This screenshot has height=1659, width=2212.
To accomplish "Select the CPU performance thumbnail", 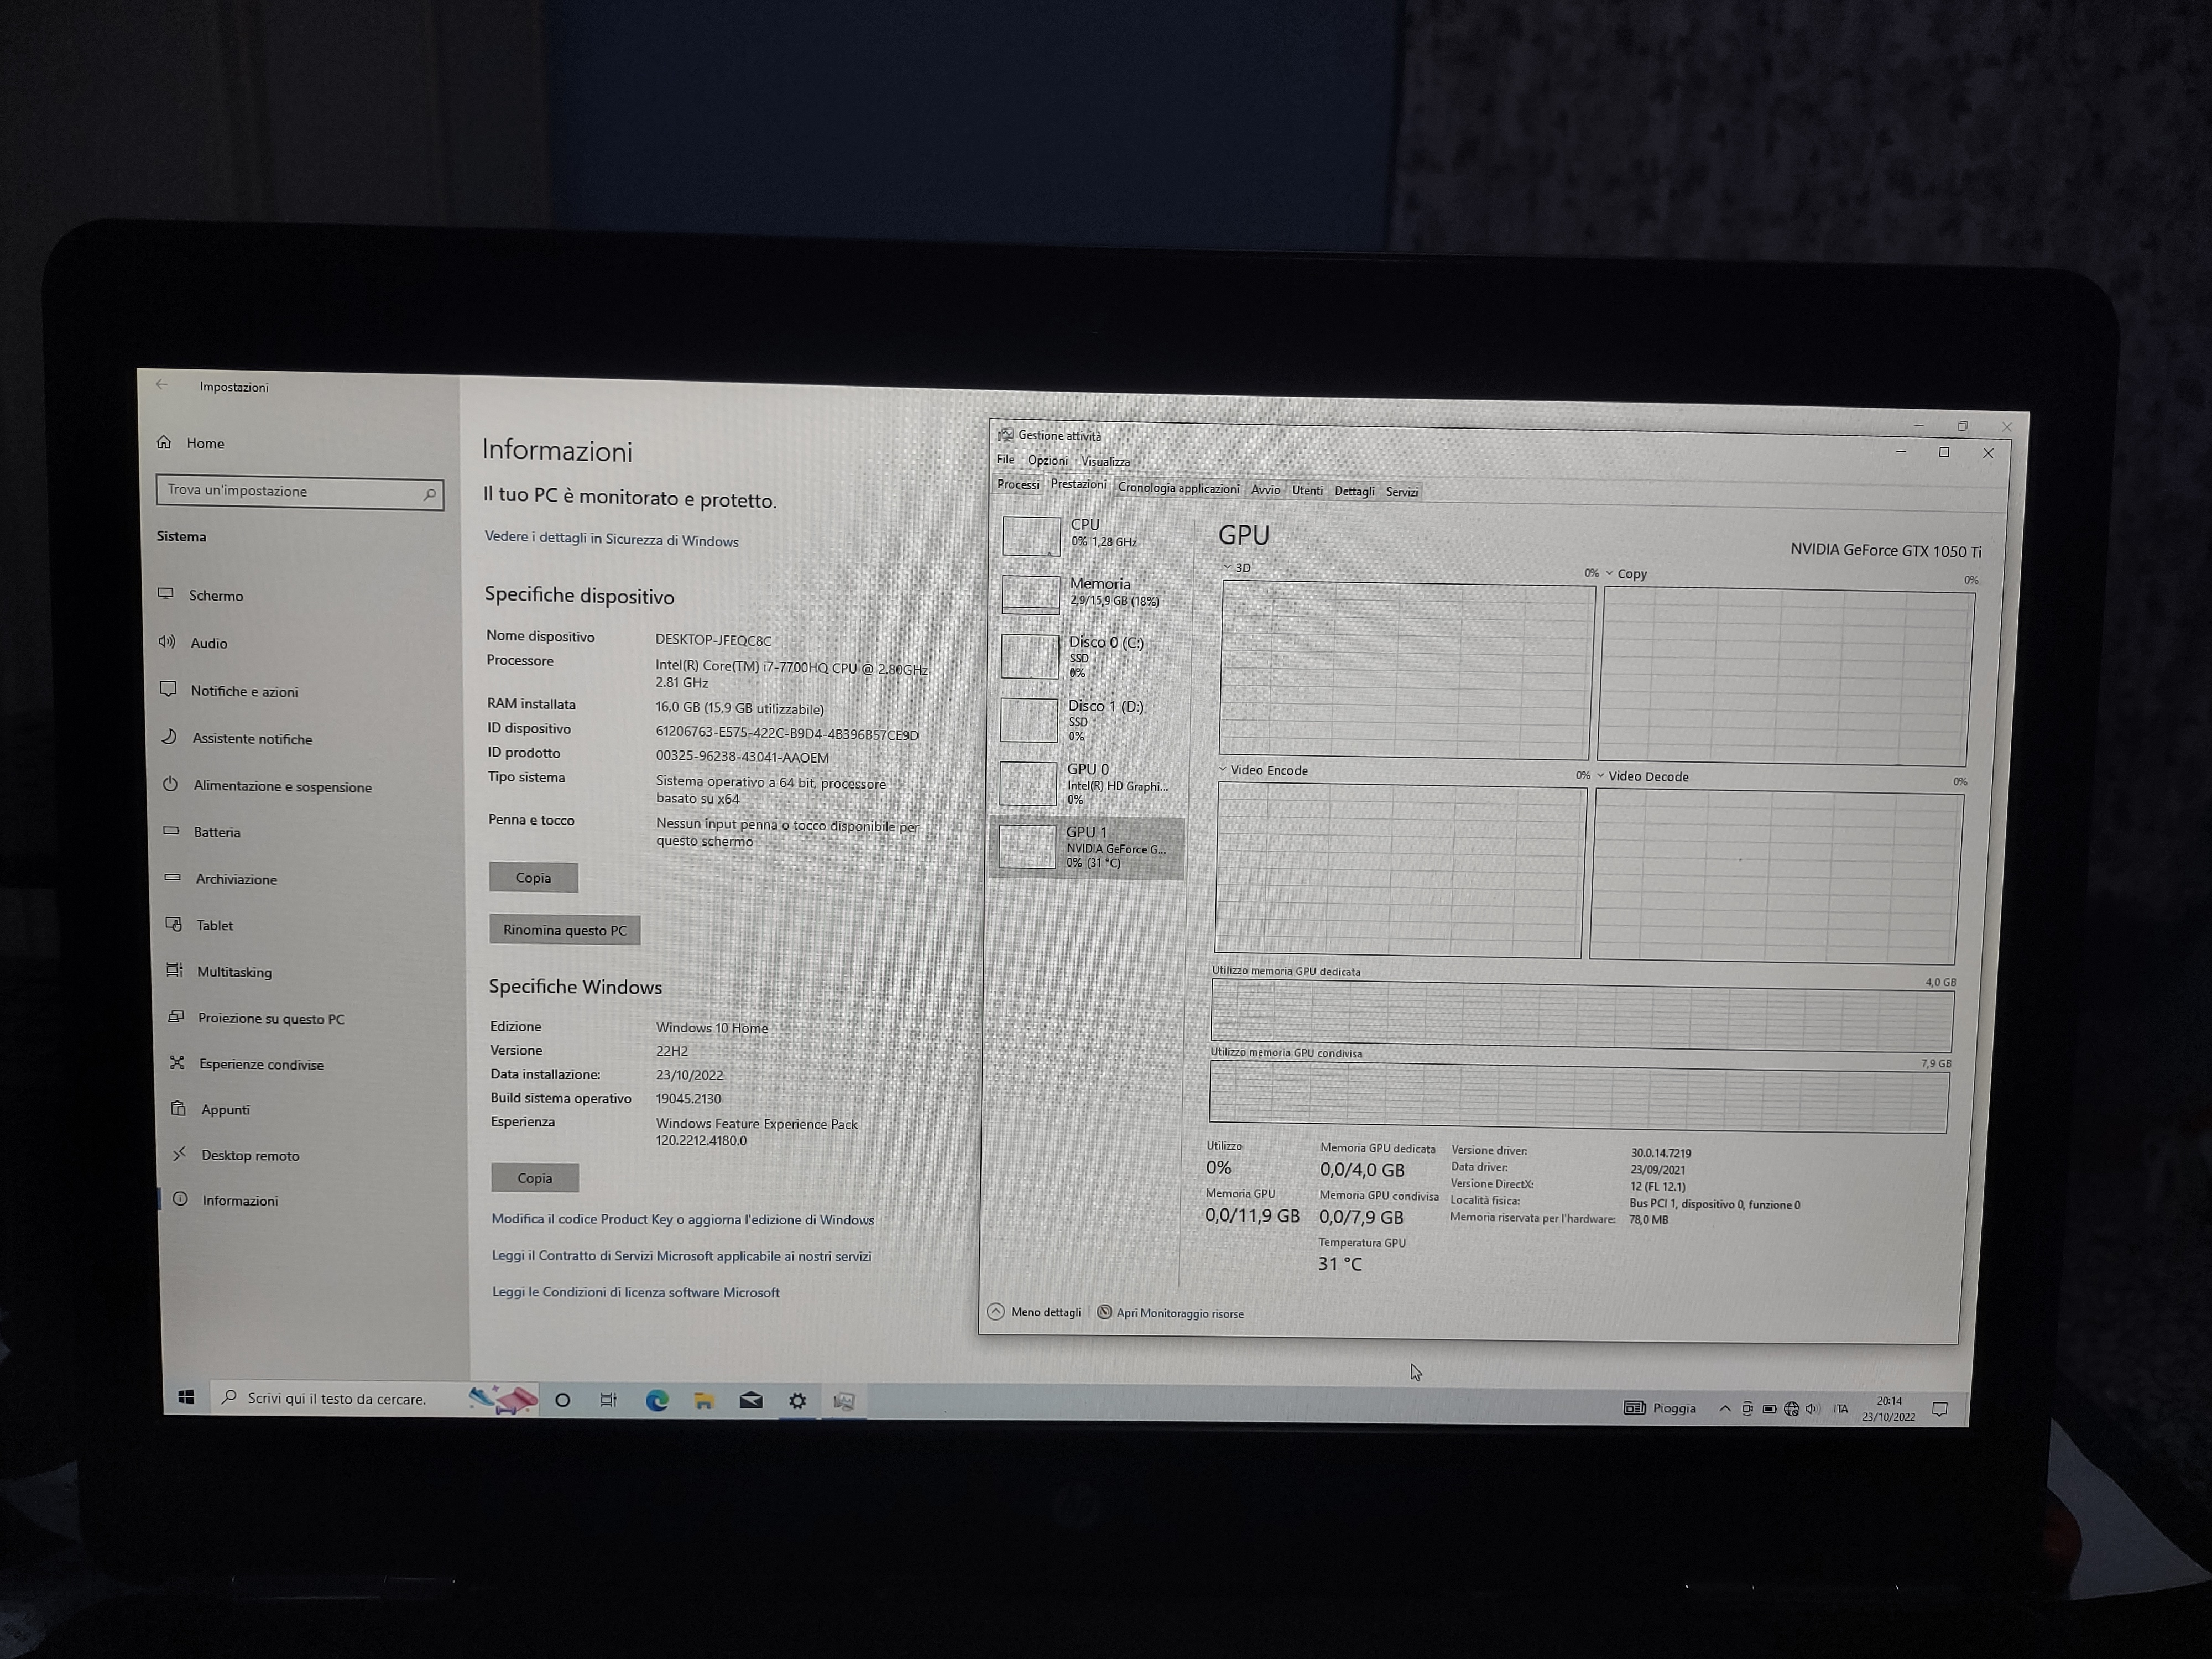I will pyautogui.click(x=1031, y=536).
